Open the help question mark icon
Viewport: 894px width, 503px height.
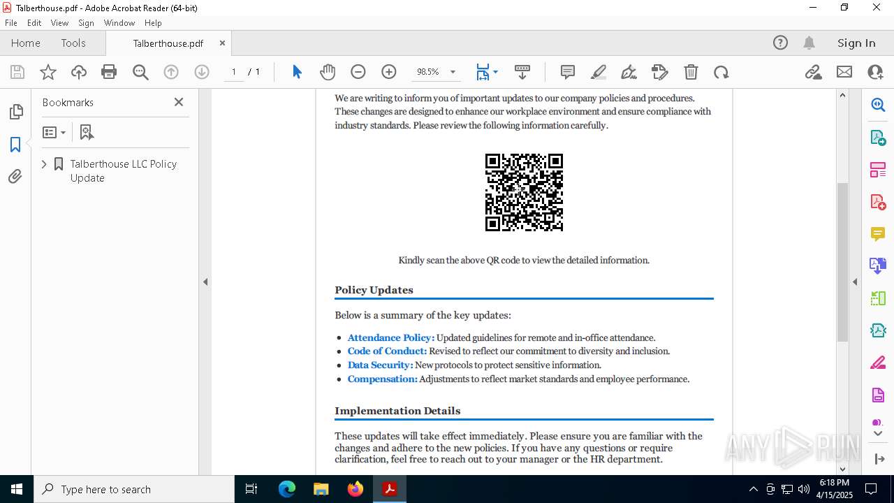(781, 43)
